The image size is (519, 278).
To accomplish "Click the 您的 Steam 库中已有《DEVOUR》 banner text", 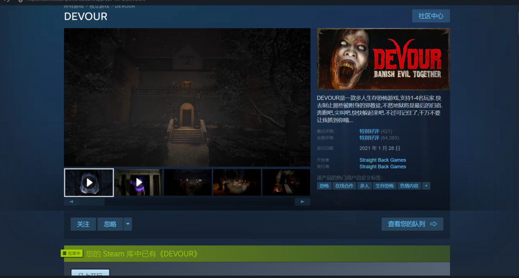I will [x=142, y=254].
